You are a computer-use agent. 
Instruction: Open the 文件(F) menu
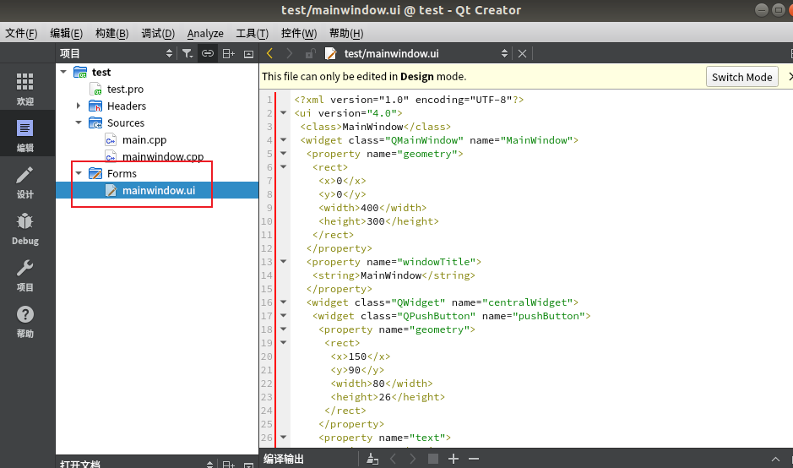[21, 34]
